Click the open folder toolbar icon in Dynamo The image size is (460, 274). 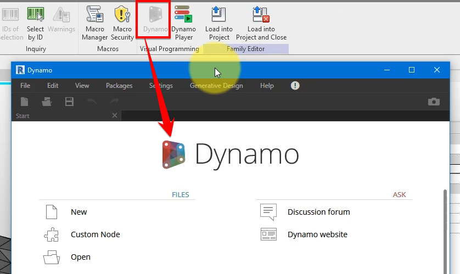coord(47,102)
